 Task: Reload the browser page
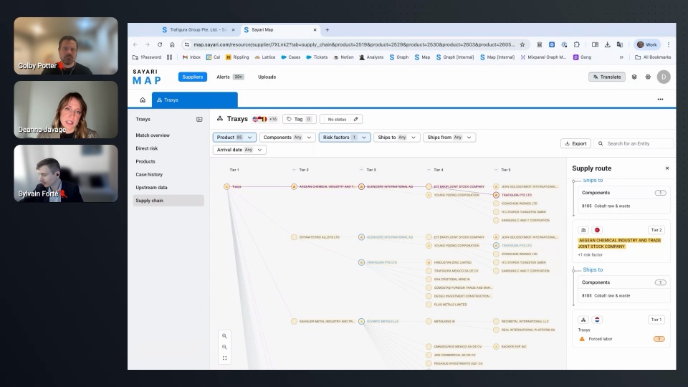tap(160, 44)
